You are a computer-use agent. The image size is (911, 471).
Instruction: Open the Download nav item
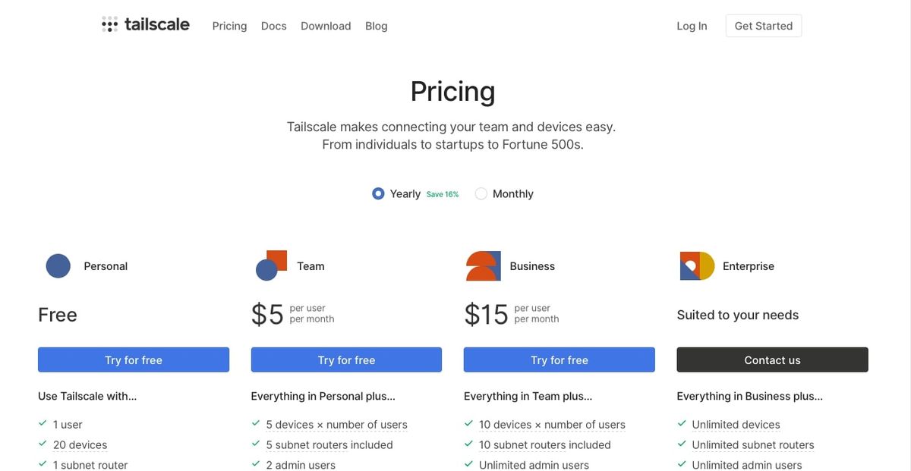[326, 25]
